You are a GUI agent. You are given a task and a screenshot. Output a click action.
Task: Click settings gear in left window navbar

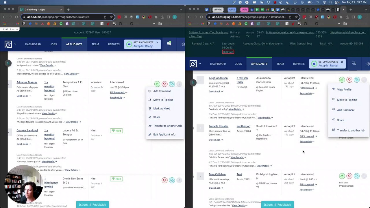pyautogui.click(x=183, y=44)
